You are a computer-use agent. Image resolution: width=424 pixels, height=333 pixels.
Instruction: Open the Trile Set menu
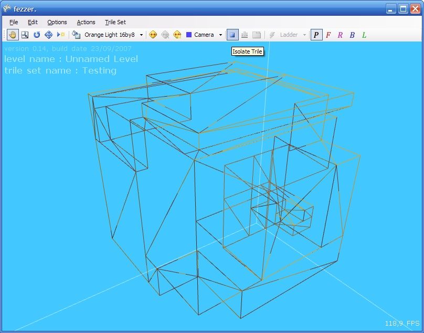(115, 22)
